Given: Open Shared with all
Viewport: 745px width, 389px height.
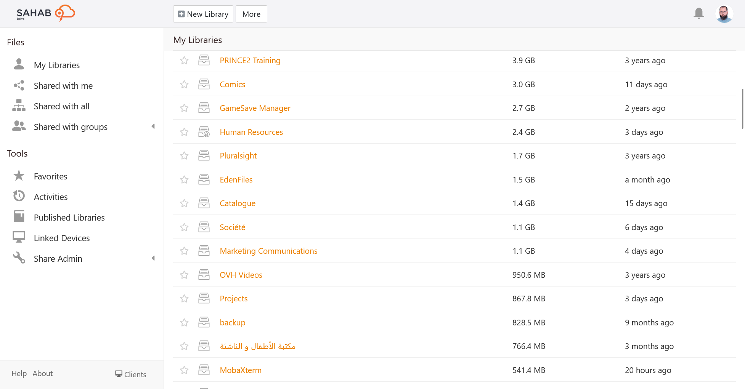Looking at the screenshot, I should 61,106.
